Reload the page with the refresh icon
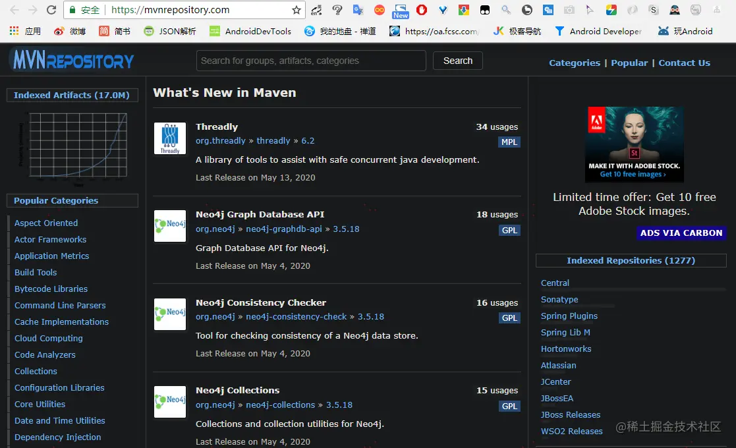This screenshot has width=736, height=448. [x=51, y=10]
